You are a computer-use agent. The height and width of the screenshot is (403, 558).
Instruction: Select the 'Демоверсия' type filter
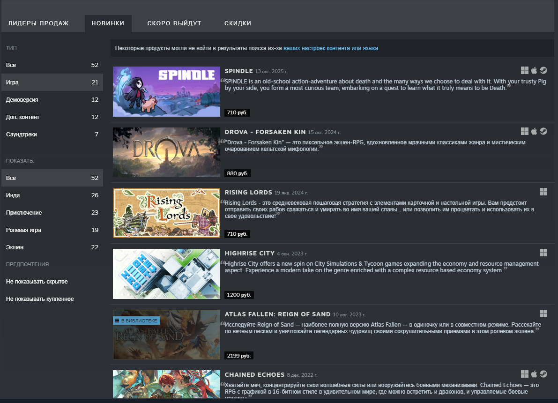point(22,100)
